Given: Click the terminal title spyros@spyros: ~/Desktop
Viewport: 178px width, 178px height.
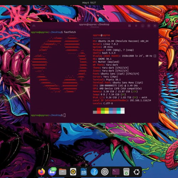Looking at the screenshot, I should click(x=94, y=25).
